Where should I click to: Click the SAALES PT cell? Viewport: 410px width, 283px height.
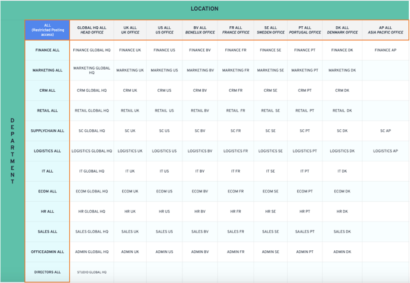point(305,232)
